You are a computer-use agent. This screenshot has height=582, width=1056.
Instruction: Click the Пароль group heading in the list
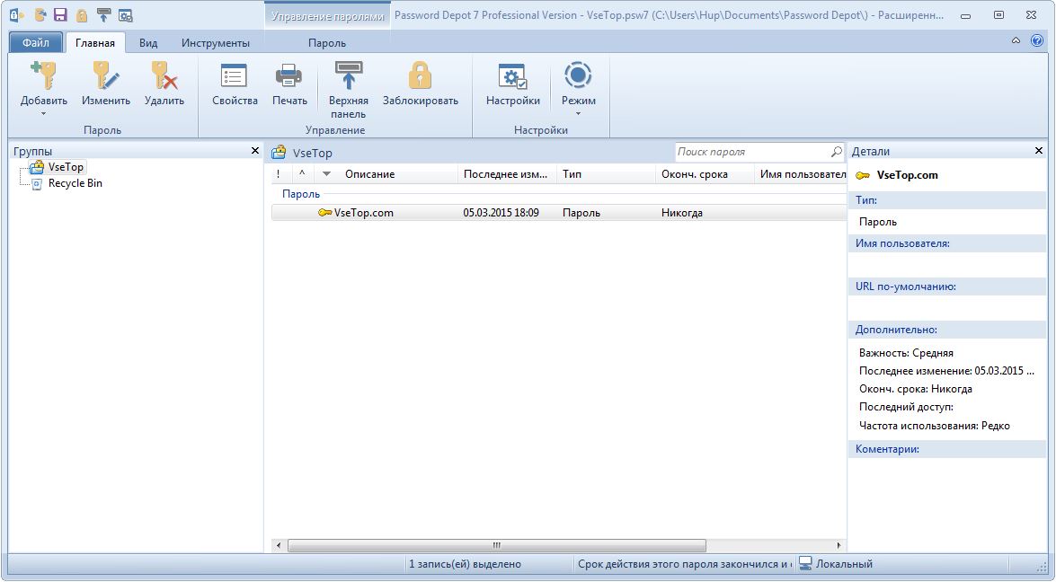coord(301,194)
